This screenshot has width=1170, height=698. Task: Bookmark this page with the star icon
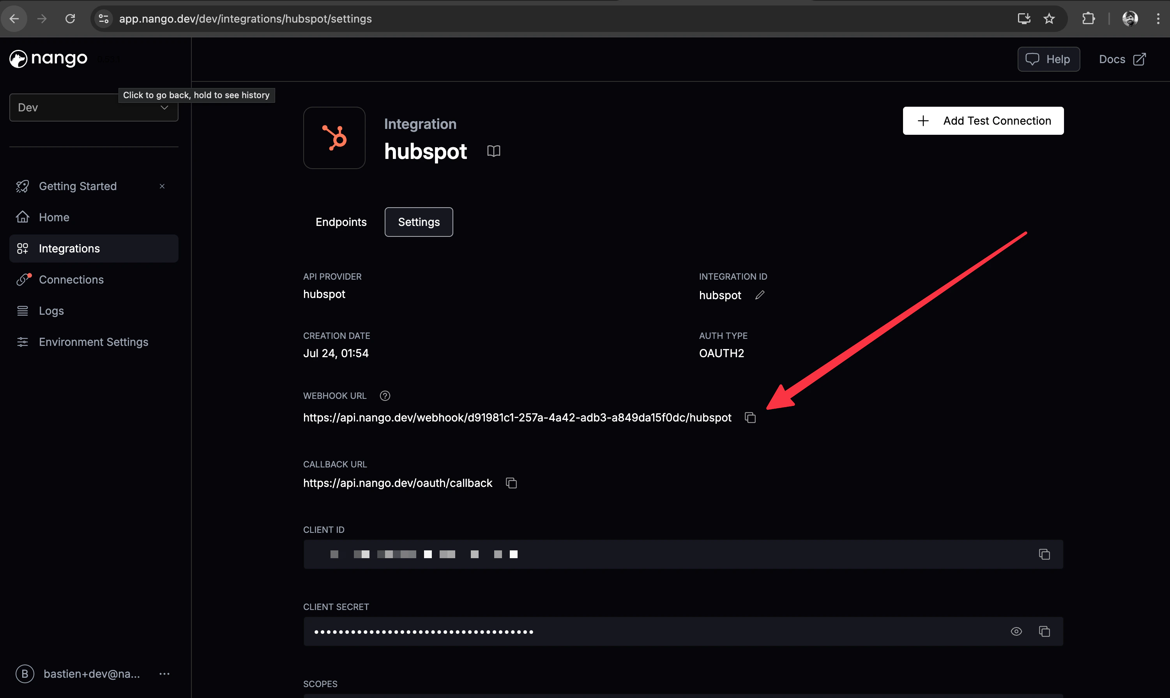(x=1049, y=19)
